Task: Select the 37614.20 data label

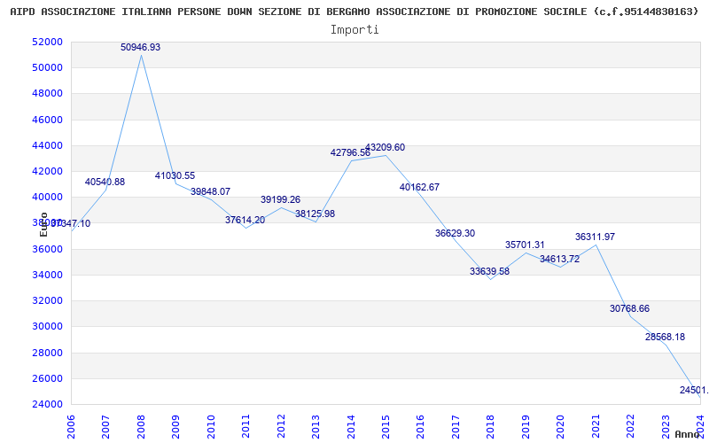Action: coord(245,220)
